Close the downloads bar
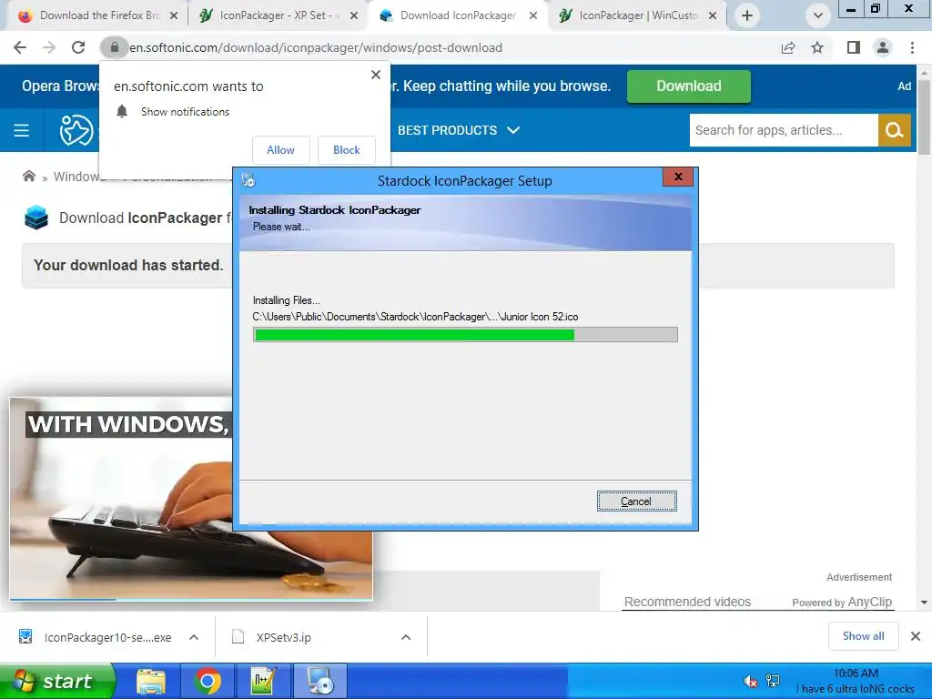This screenshot has width=932, height=699. [x=916, y=636]
